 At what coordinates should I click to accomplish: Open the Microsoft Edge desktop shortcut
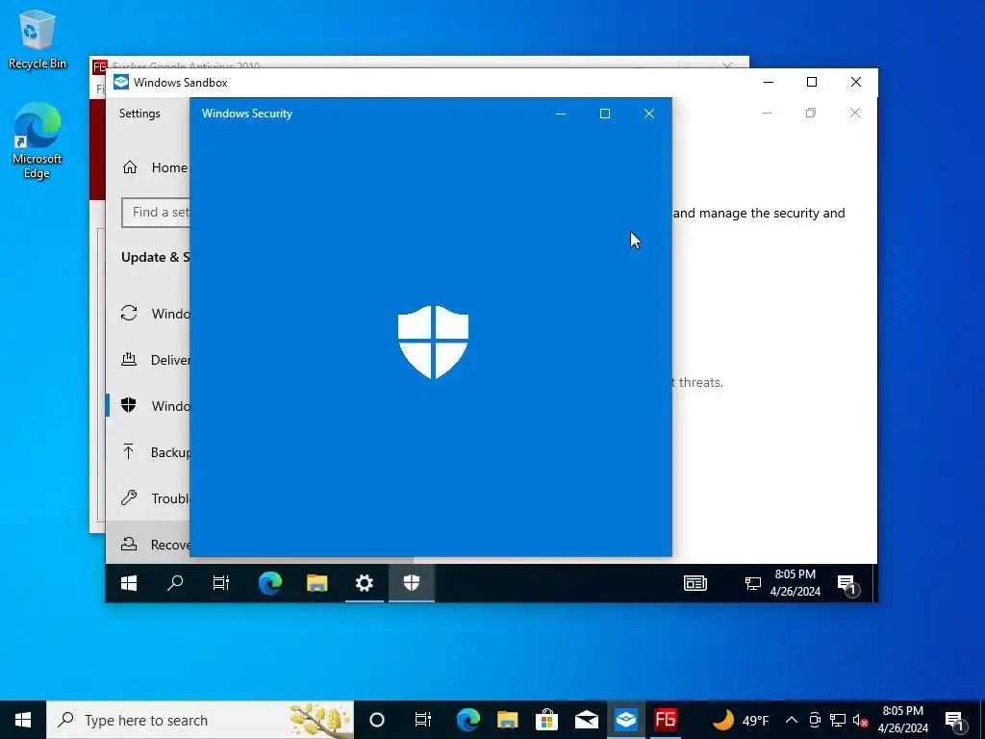point(38,140)
